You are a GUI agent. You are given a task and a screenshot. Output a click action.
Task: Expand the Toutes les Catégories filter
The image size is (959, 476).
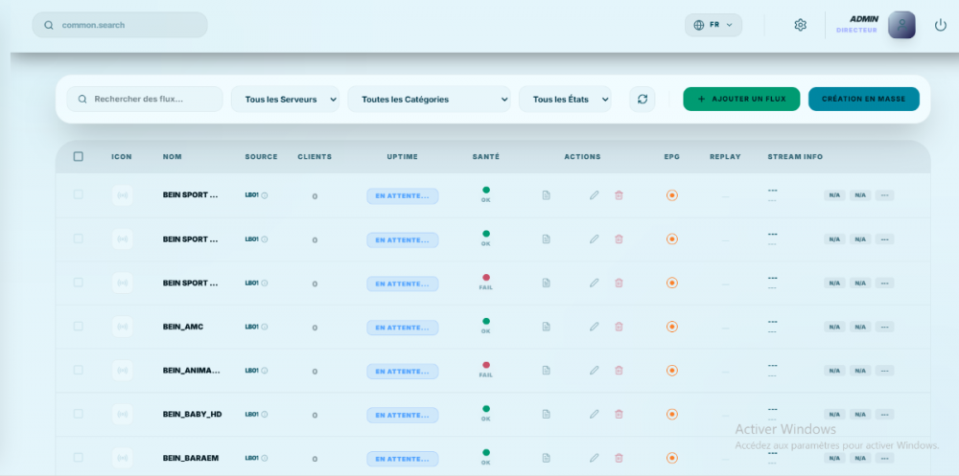coord(429,99)
